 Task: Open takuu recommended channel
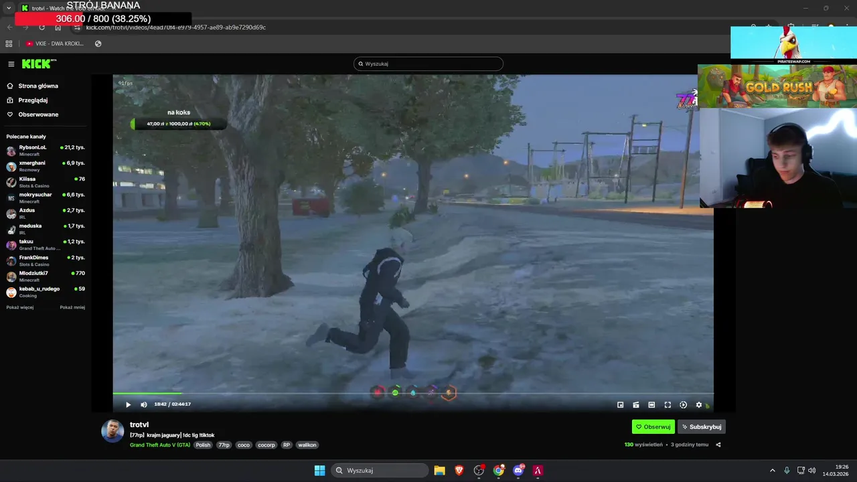click(46, 244)
